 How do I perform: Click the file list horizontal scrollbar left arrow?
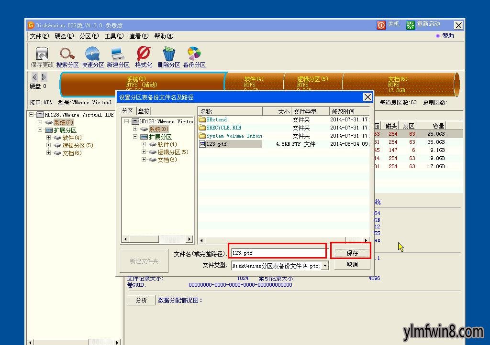tap(202, 240)
